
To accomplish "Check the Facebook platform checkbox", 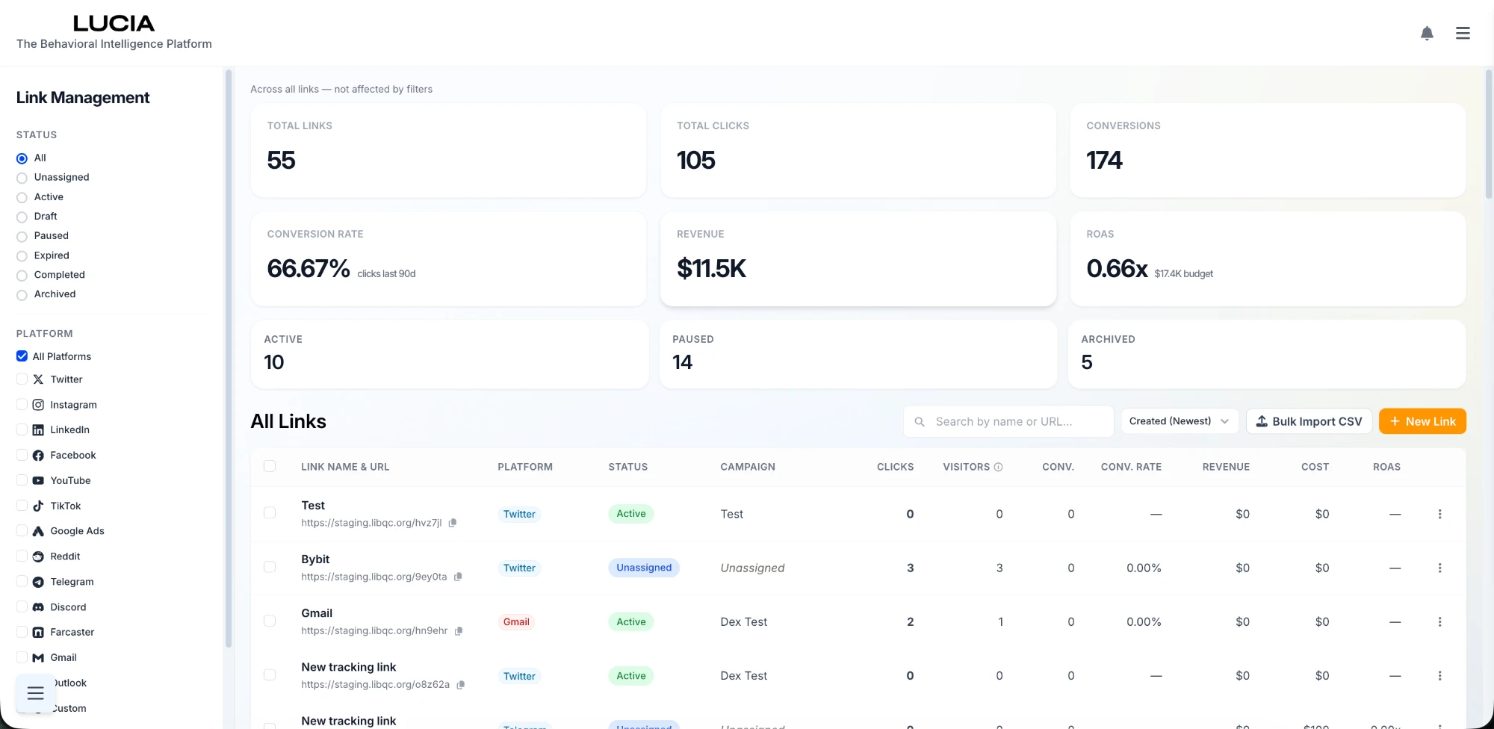I will [x=22, y=455].
